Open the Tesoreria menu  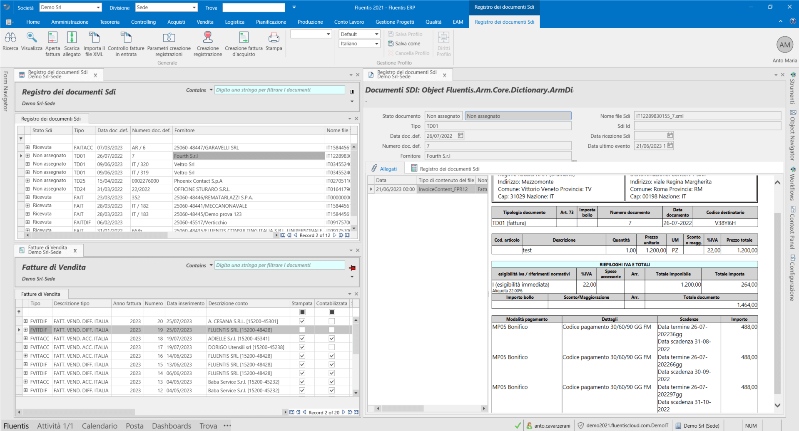pyautogui.click(x=110, y=22)
